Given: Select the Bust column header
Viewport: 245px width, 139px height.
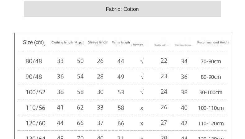Looking at the screenshot, I should point(79,43).
